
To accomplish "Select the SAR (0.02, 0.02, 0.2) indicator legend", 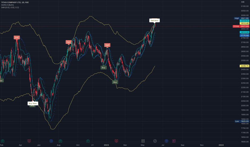I will 10,7.
